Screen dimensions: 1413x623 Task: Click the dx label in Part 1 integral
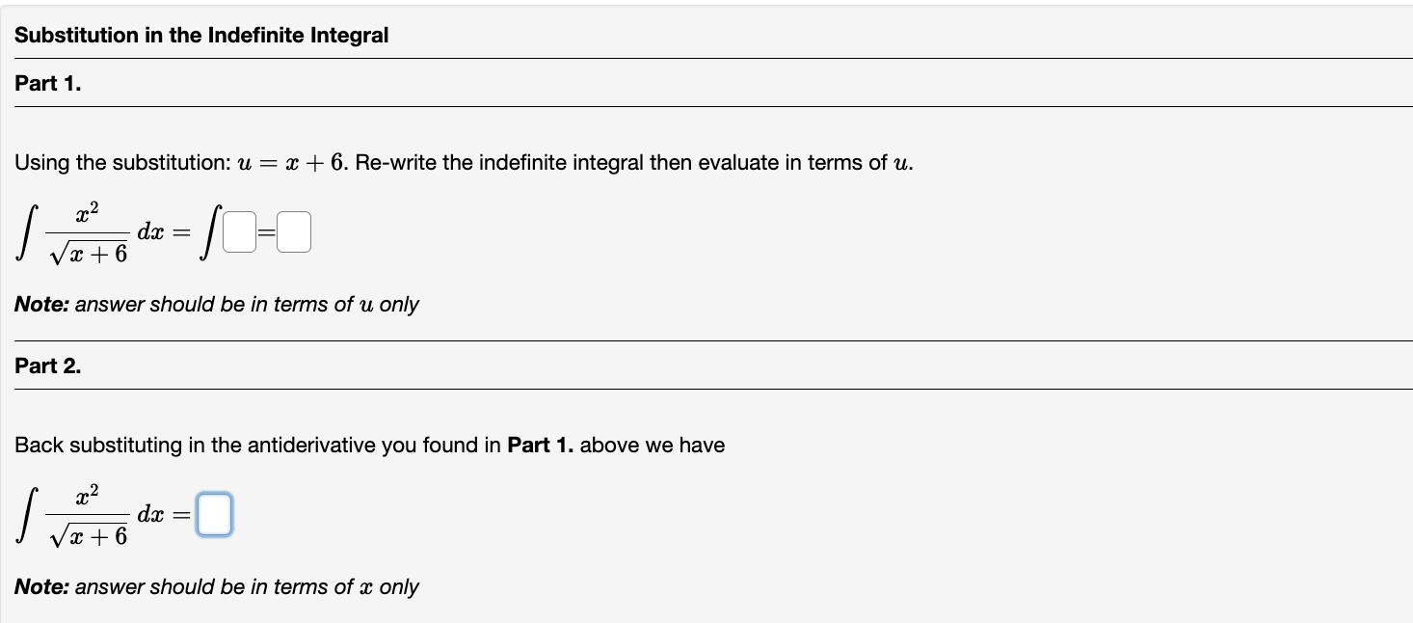(149, 231)
